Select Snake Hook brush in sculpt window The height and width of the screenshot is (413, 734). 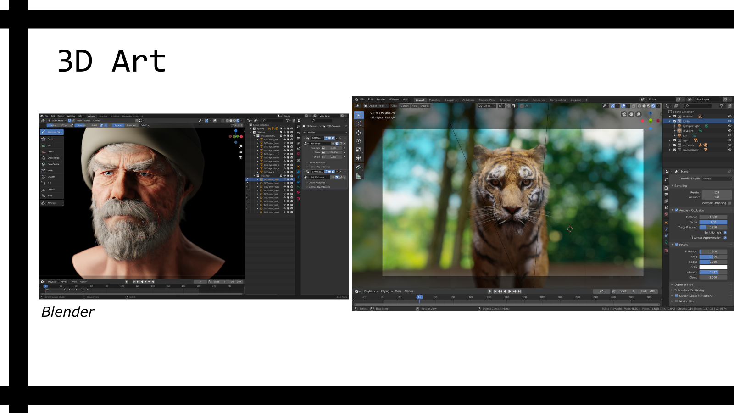pos(52,158)
